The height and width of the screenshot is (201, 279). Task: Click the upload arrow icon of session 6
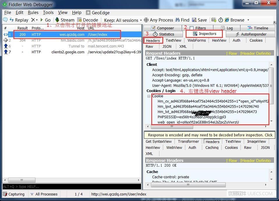click(6, 46)
